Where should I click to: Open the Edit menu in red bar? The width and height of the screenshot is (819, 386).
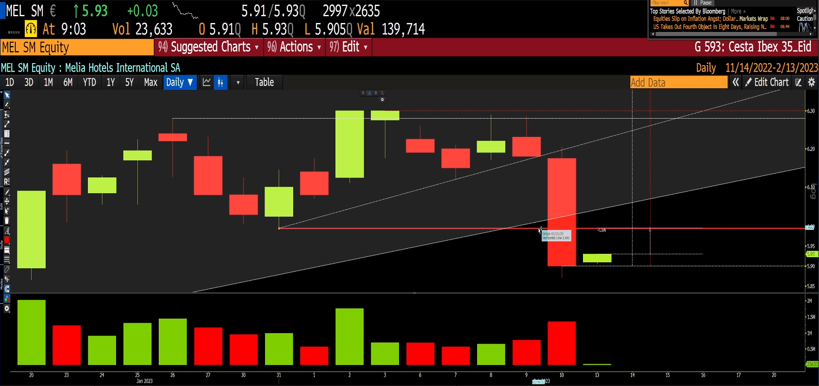point(348,47)
